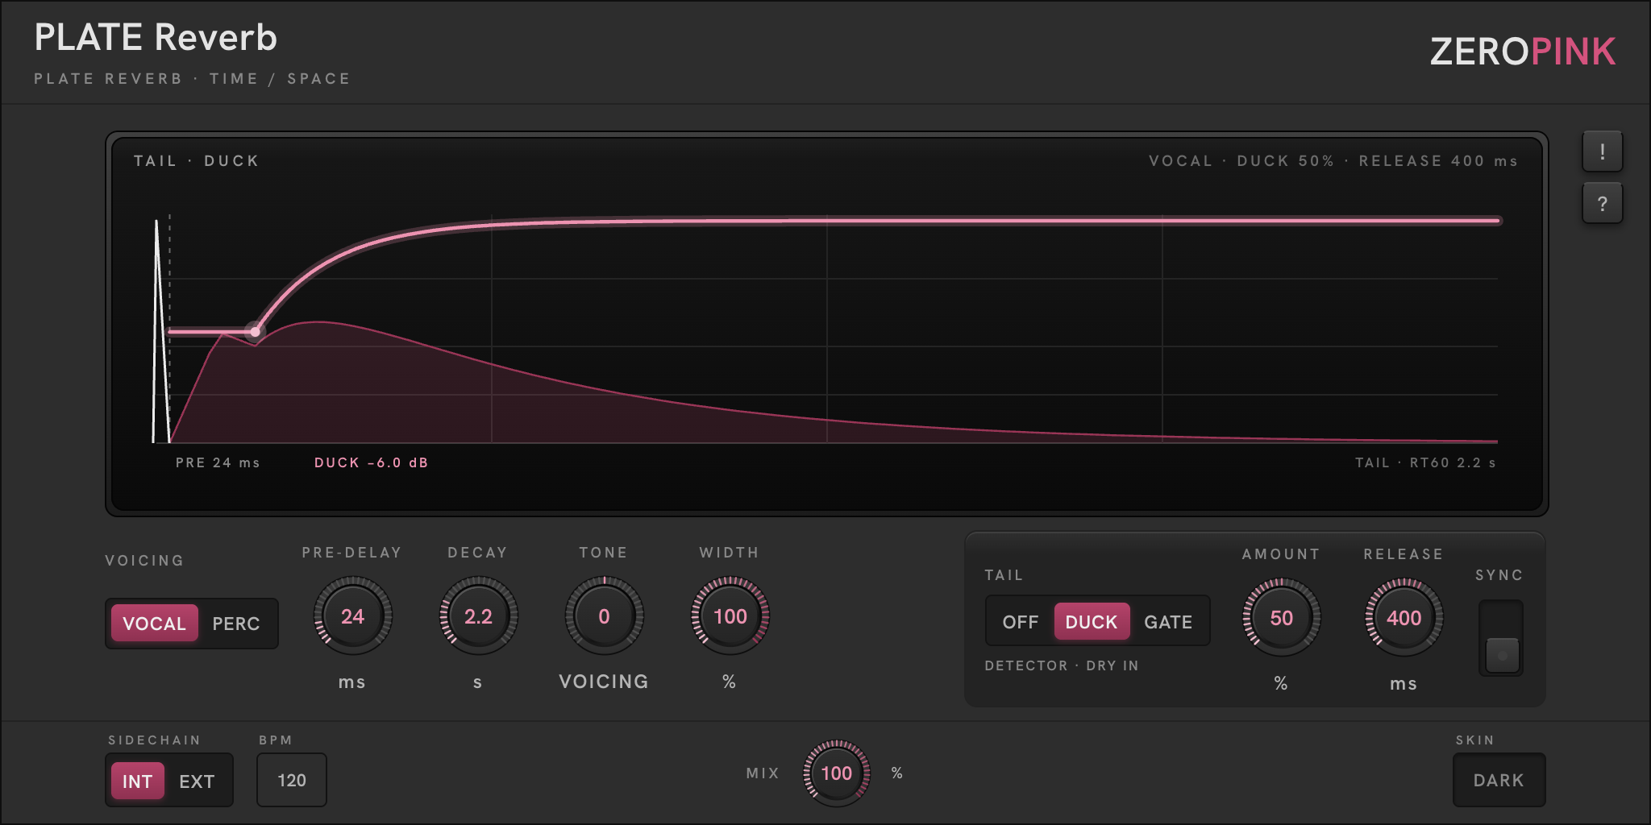Viewport: 1651px width, 825px height.
Task: Switch sidechain to EXT
Action: (x=197, y=781)
